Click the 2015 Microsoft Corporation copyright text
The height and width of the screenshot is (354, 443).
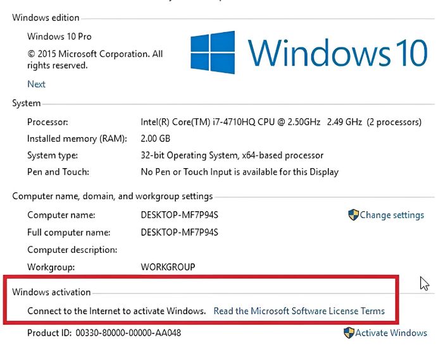coord(95,59)
